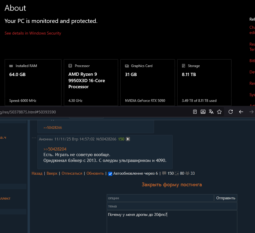This screenshot has height=233, width=255.
Task: Click the Installed RAM card icon
Action: click(11, 66)
